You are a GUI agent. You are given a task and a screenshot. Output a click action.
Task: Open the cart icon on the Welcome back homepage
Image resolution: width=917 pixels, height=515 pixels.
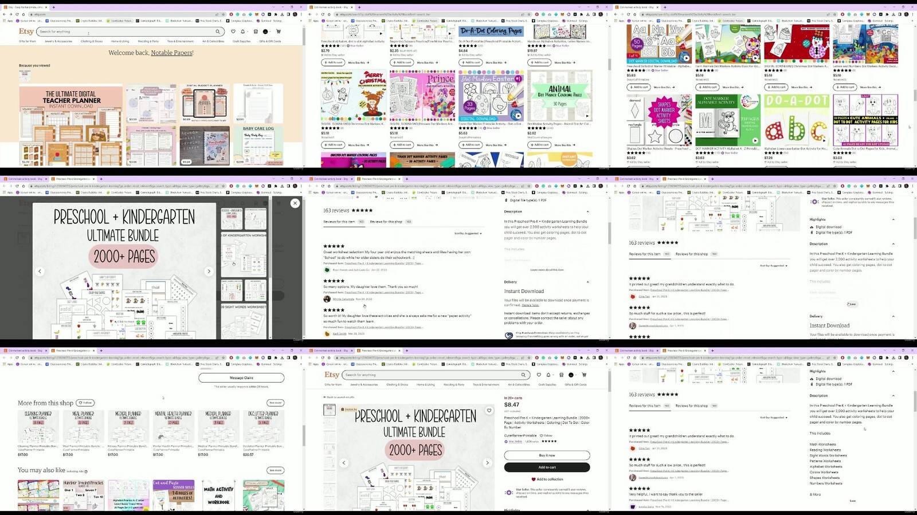tap(279, 32)
